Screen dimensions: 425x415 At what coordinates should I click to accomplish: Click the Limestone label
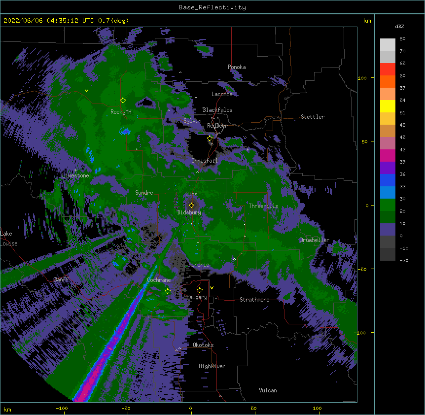(75, 175)
